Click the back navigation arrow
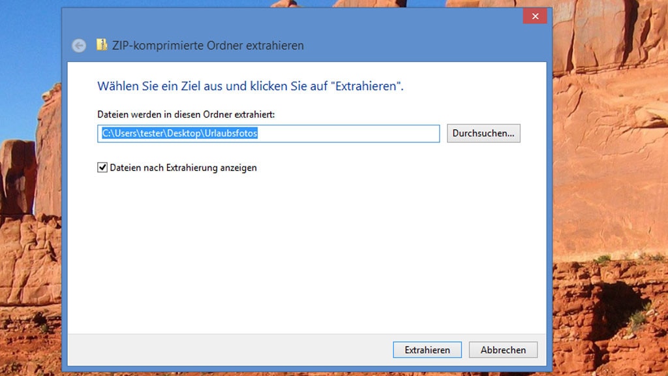This screenshot has height=376, width=668. (x=78, y=45)
